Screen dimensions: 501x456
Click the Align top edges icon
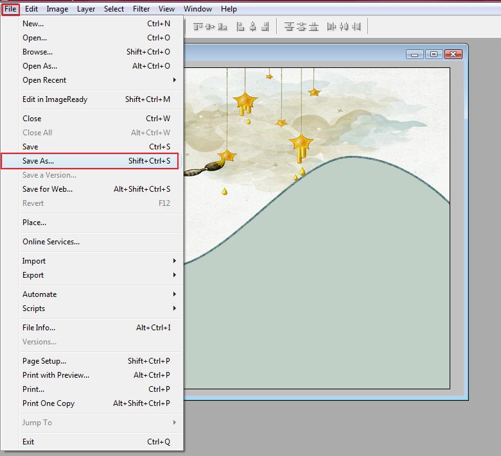point(198,26)
